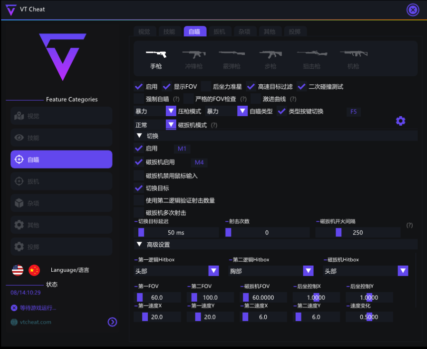Open the purple gear settings icon

pos(400,121)
